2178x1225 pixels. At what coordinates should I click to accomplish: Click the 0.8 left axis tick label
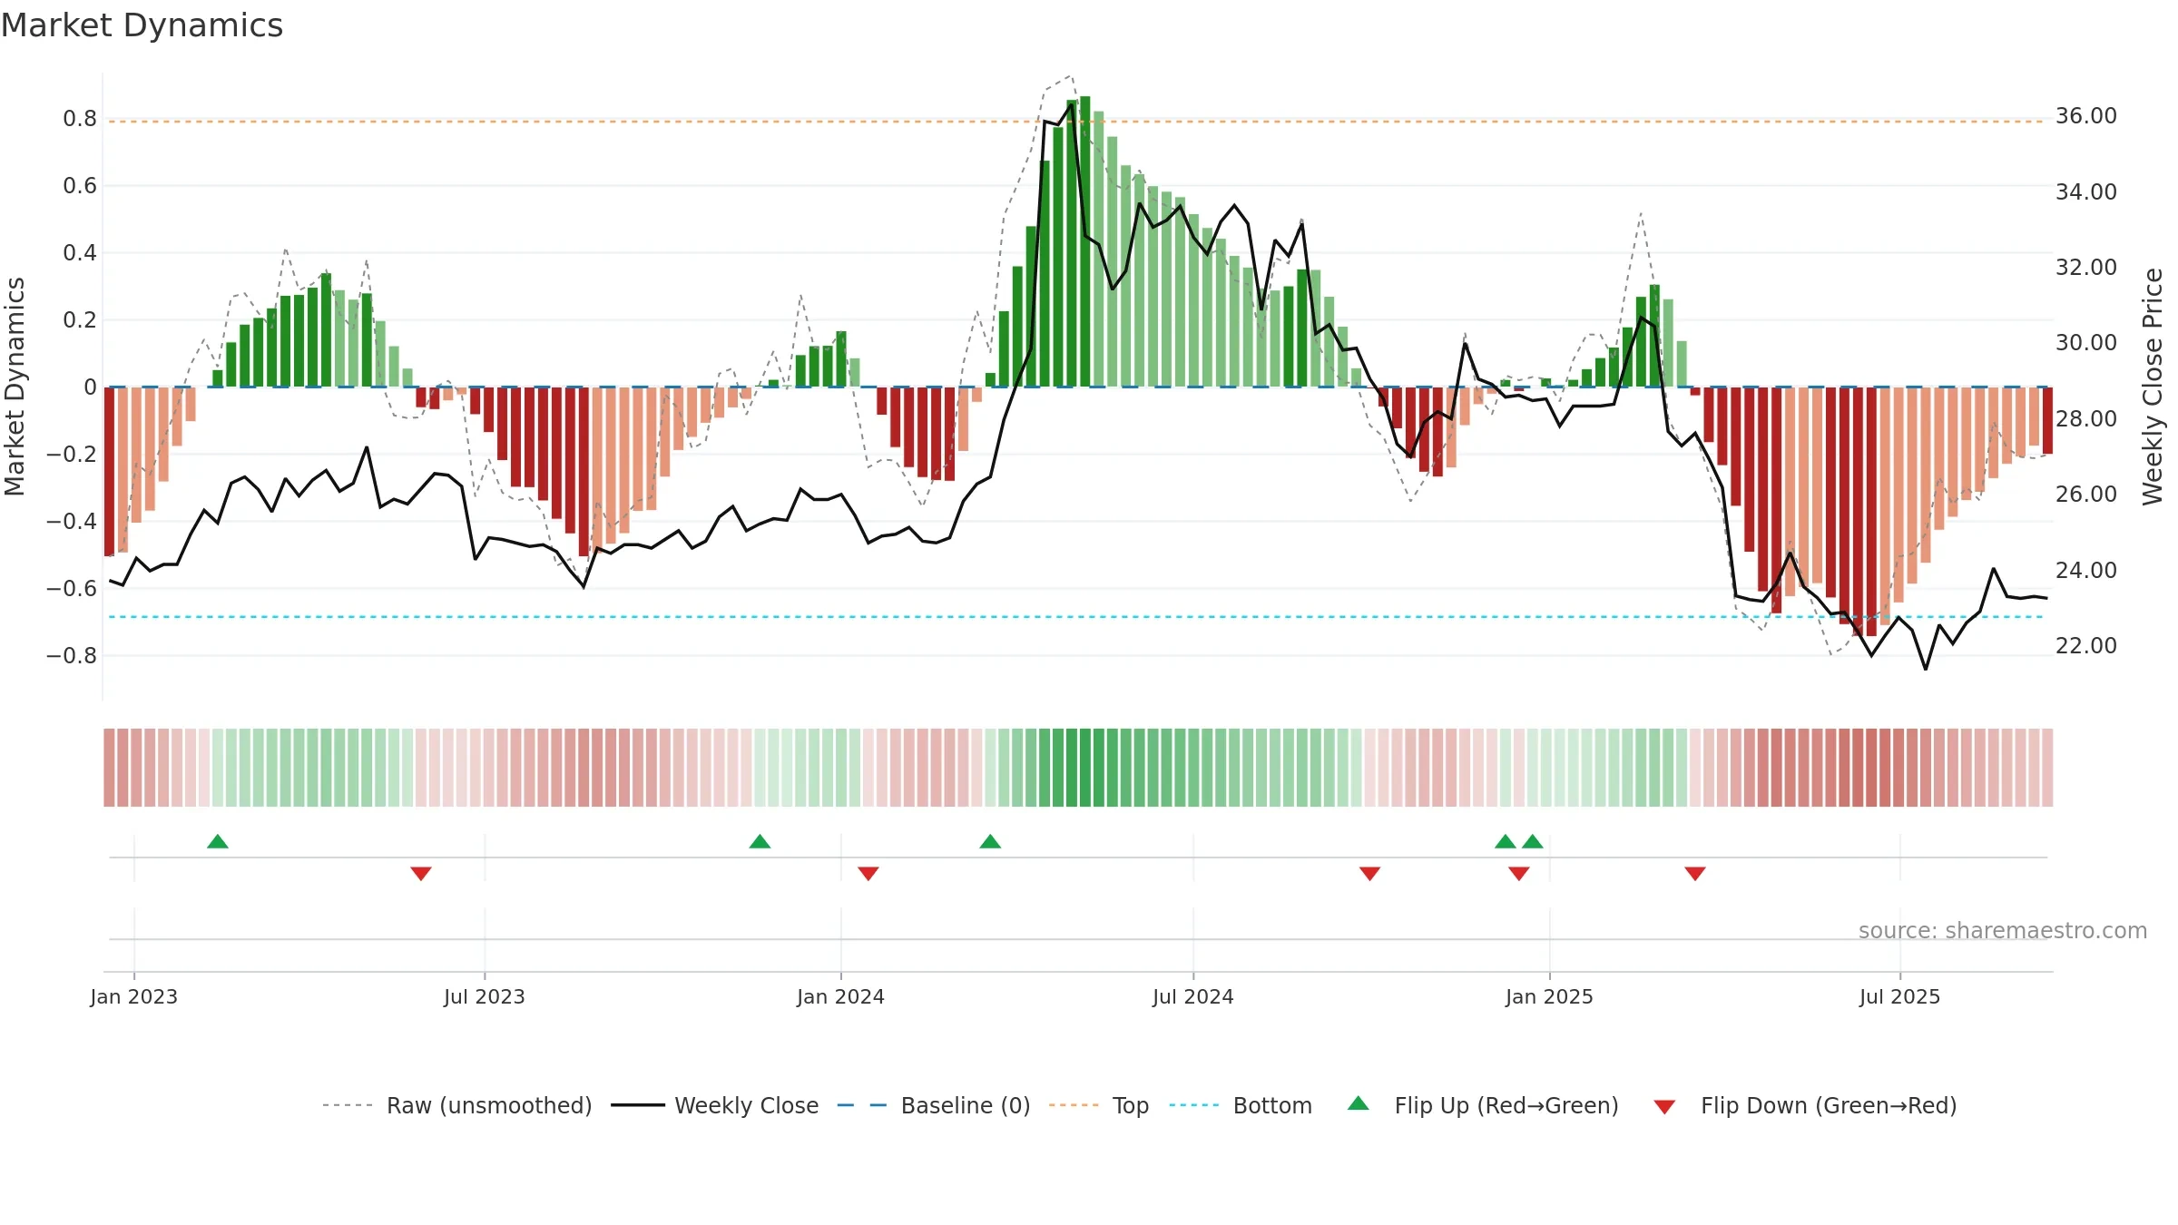[x=80, y=119]
